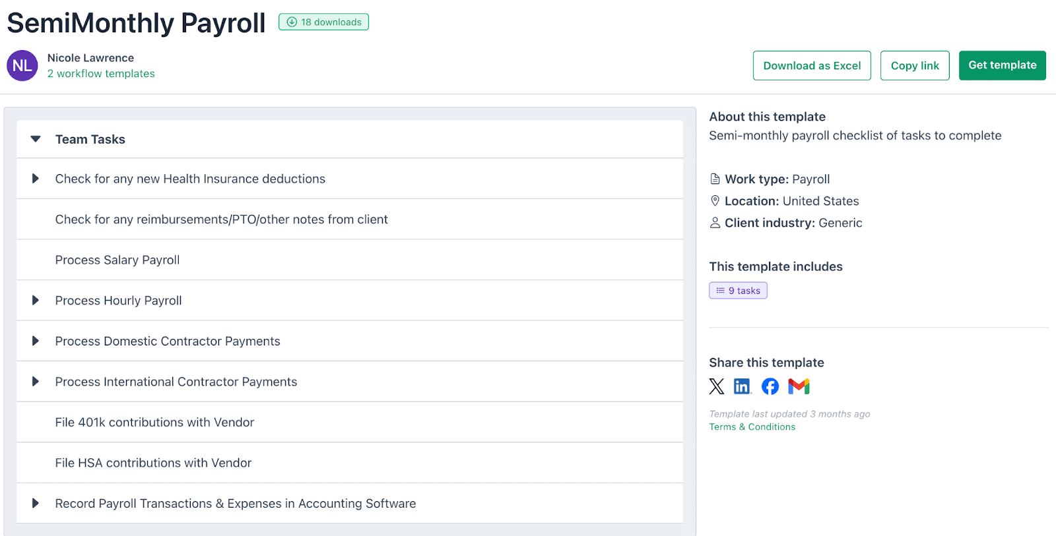Click the Team Tasks heading text

point(90,139)
